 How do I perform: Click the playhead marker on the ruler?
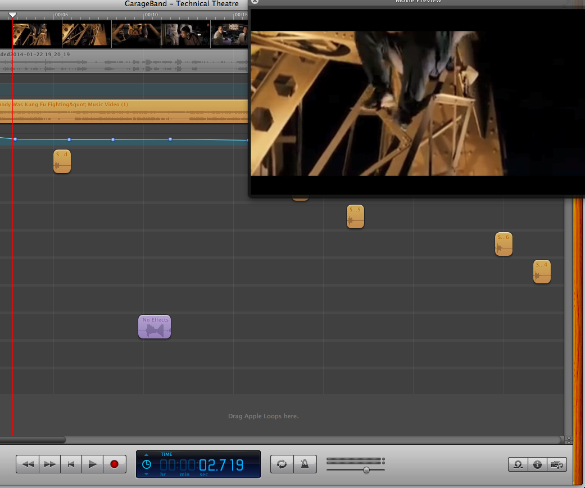(12, 15)
